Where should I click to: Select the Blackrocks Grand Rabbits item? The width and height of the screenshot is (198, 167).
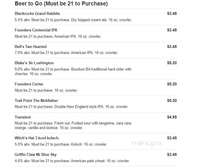click(x=37, y=13)
